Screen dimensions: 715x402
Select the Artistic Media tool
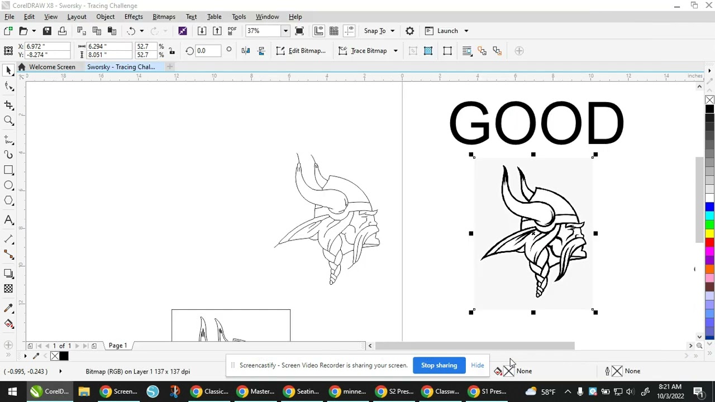point(8,154)
